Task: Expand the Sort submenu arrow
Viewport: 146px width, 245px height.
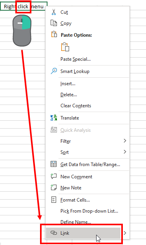Action: tap(125, 152)
